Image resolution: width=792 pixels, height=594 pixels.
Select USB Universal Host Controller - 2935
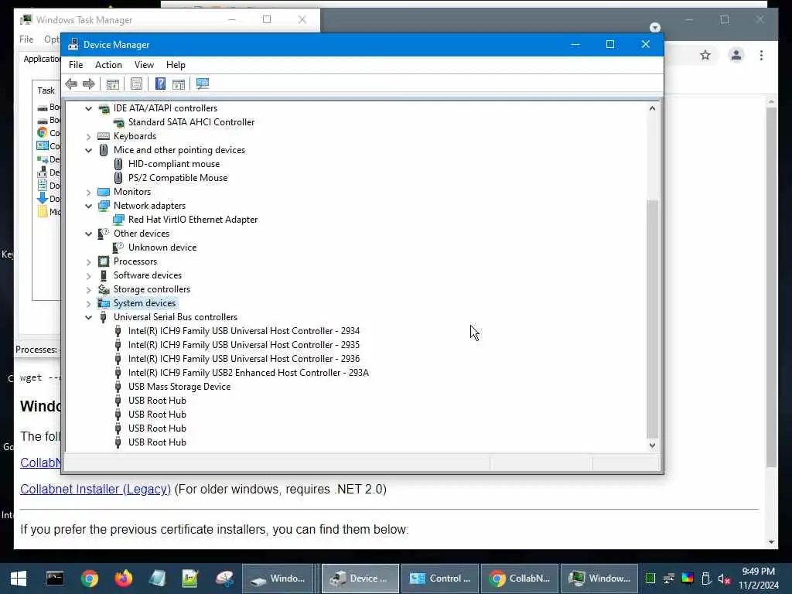[x=244, y=345]
